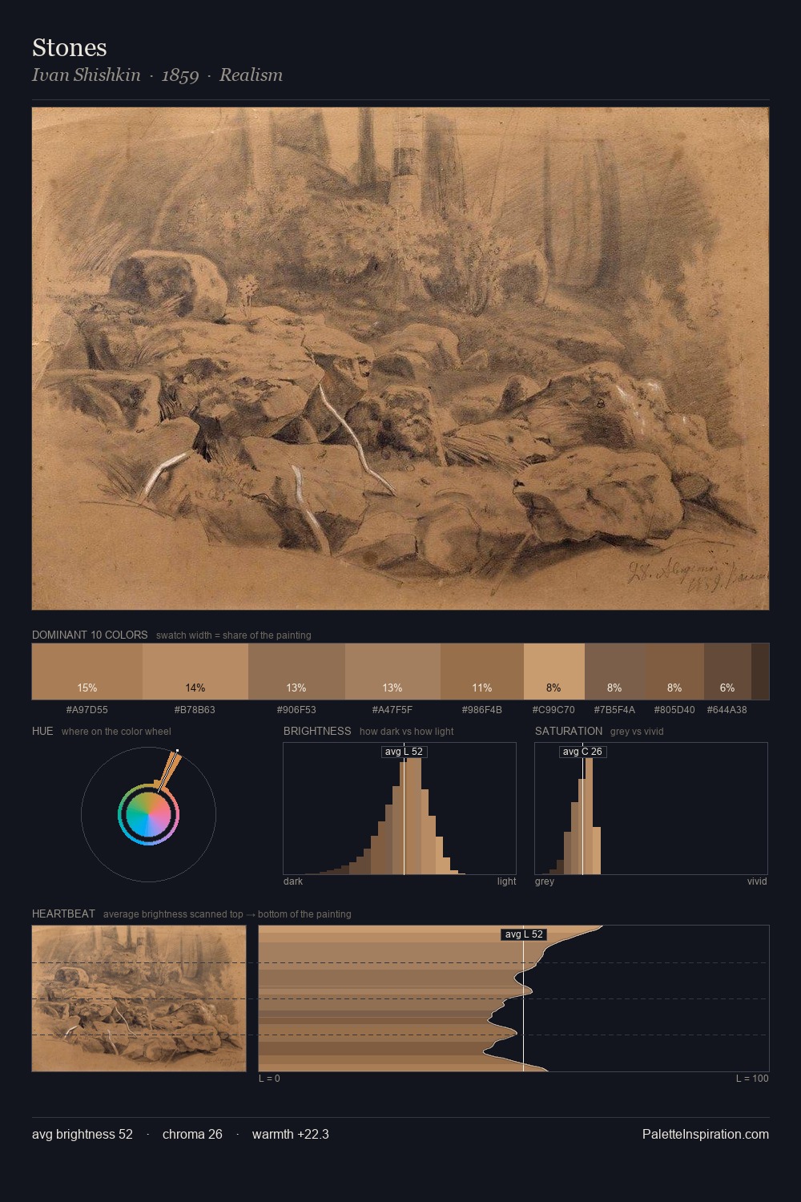
Task: Choose the #805D40 color swatch
Action: 675,672
